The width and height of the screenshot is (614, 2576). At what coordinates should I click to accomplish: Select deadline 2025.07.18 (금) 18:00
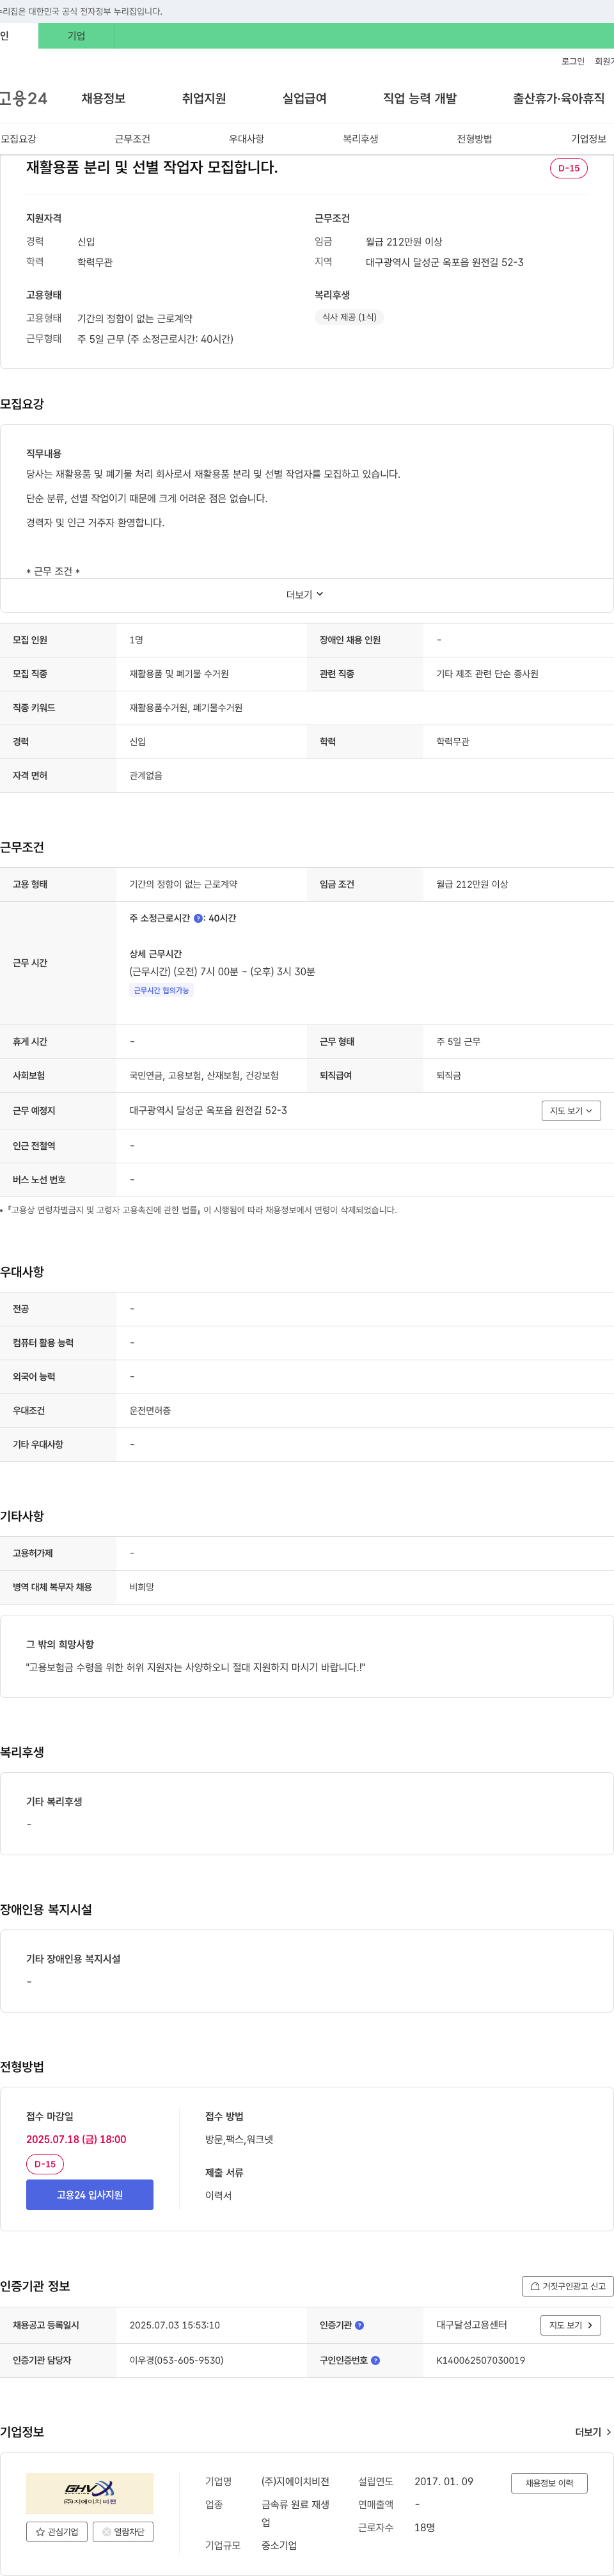pyautogui.click(x=76, y=2139)
